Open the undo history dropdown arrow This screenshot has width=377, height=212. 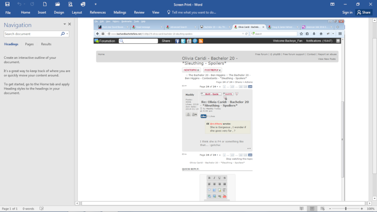[25, 4]
